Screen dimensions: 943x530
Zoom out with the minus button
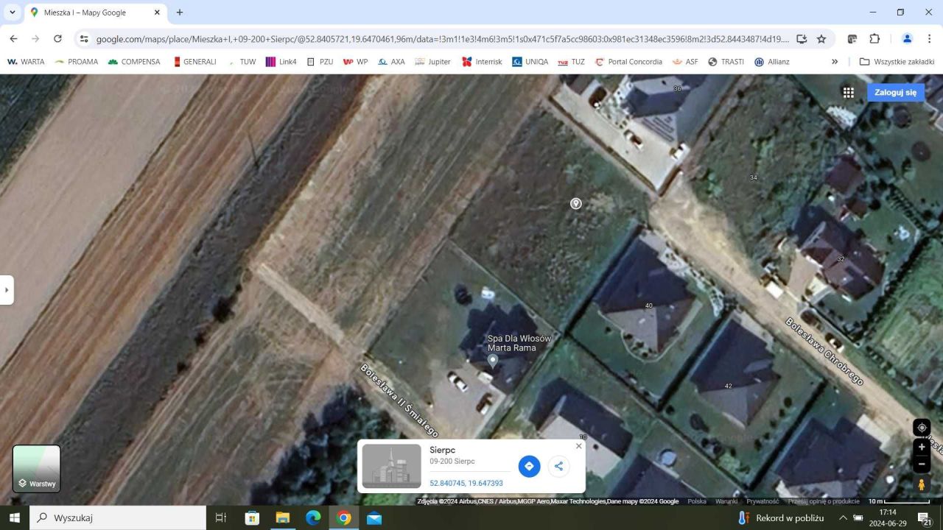coord(922,464)
